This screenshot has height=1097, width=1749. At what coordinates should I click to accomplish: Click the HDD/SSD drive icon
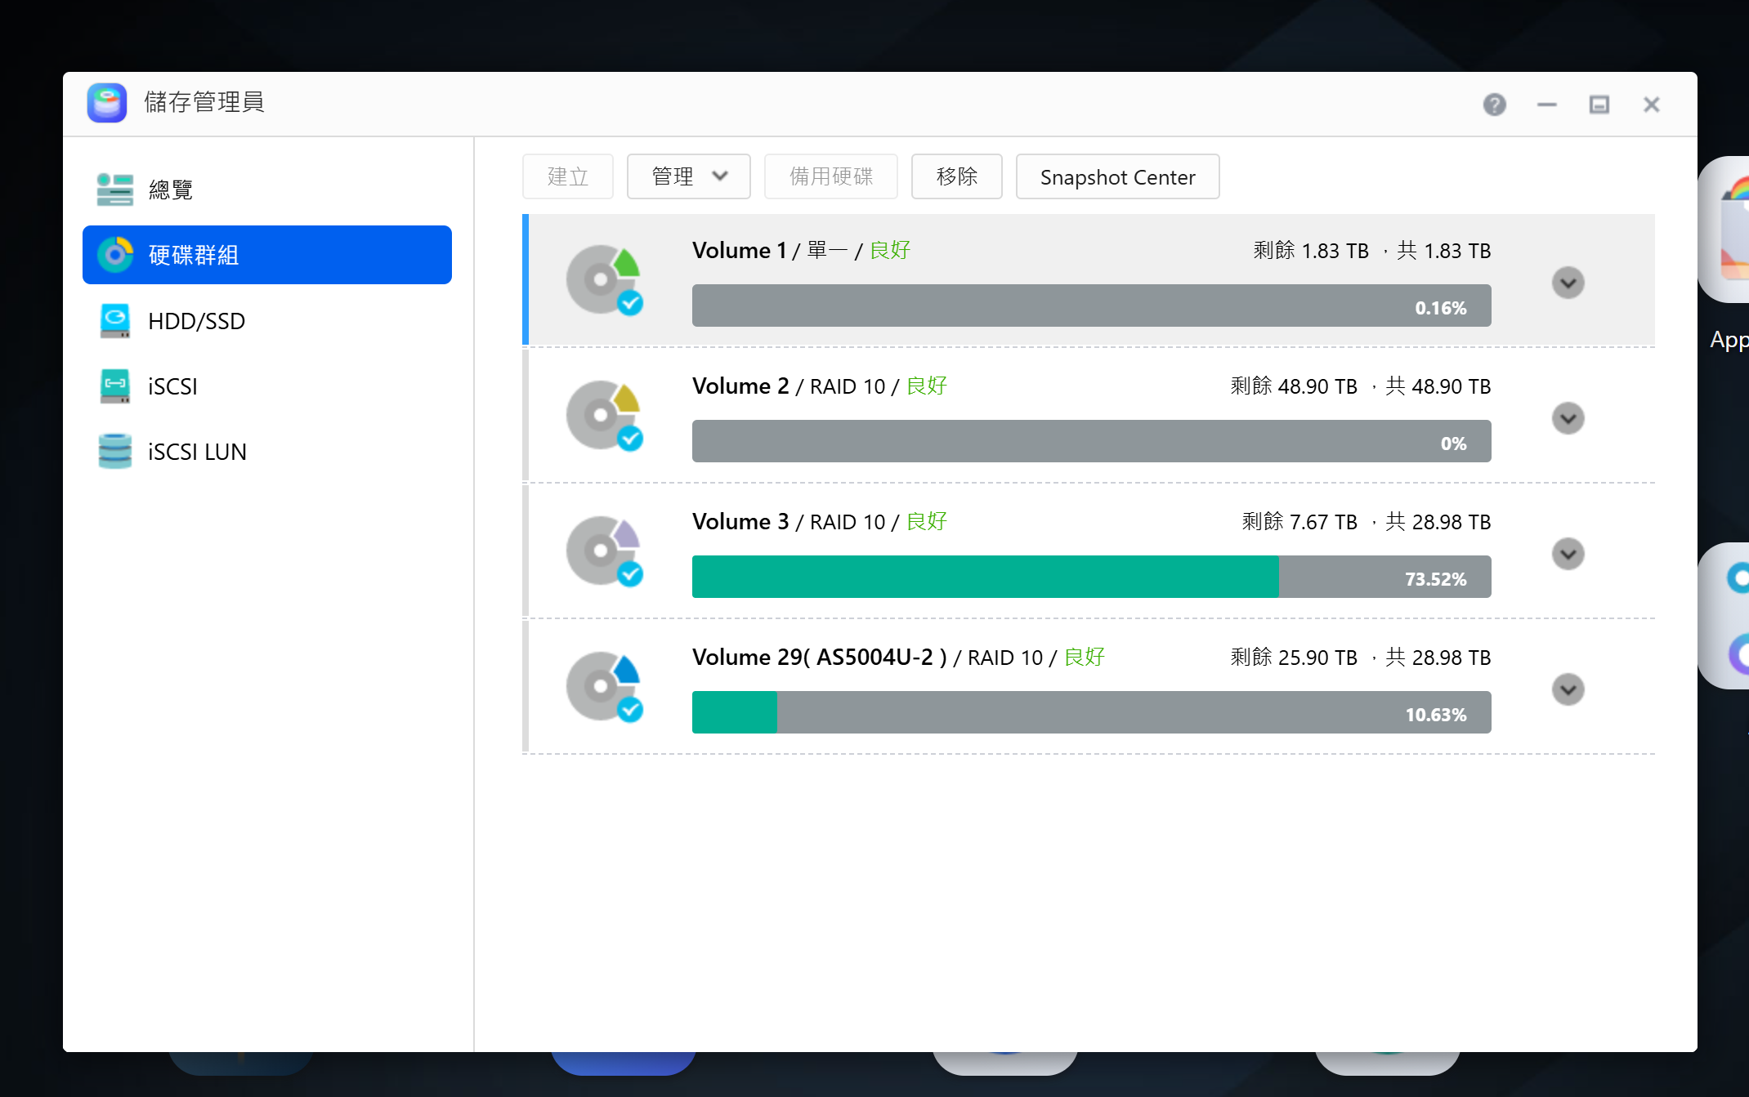pyautogui.click(x=115, y=321)
